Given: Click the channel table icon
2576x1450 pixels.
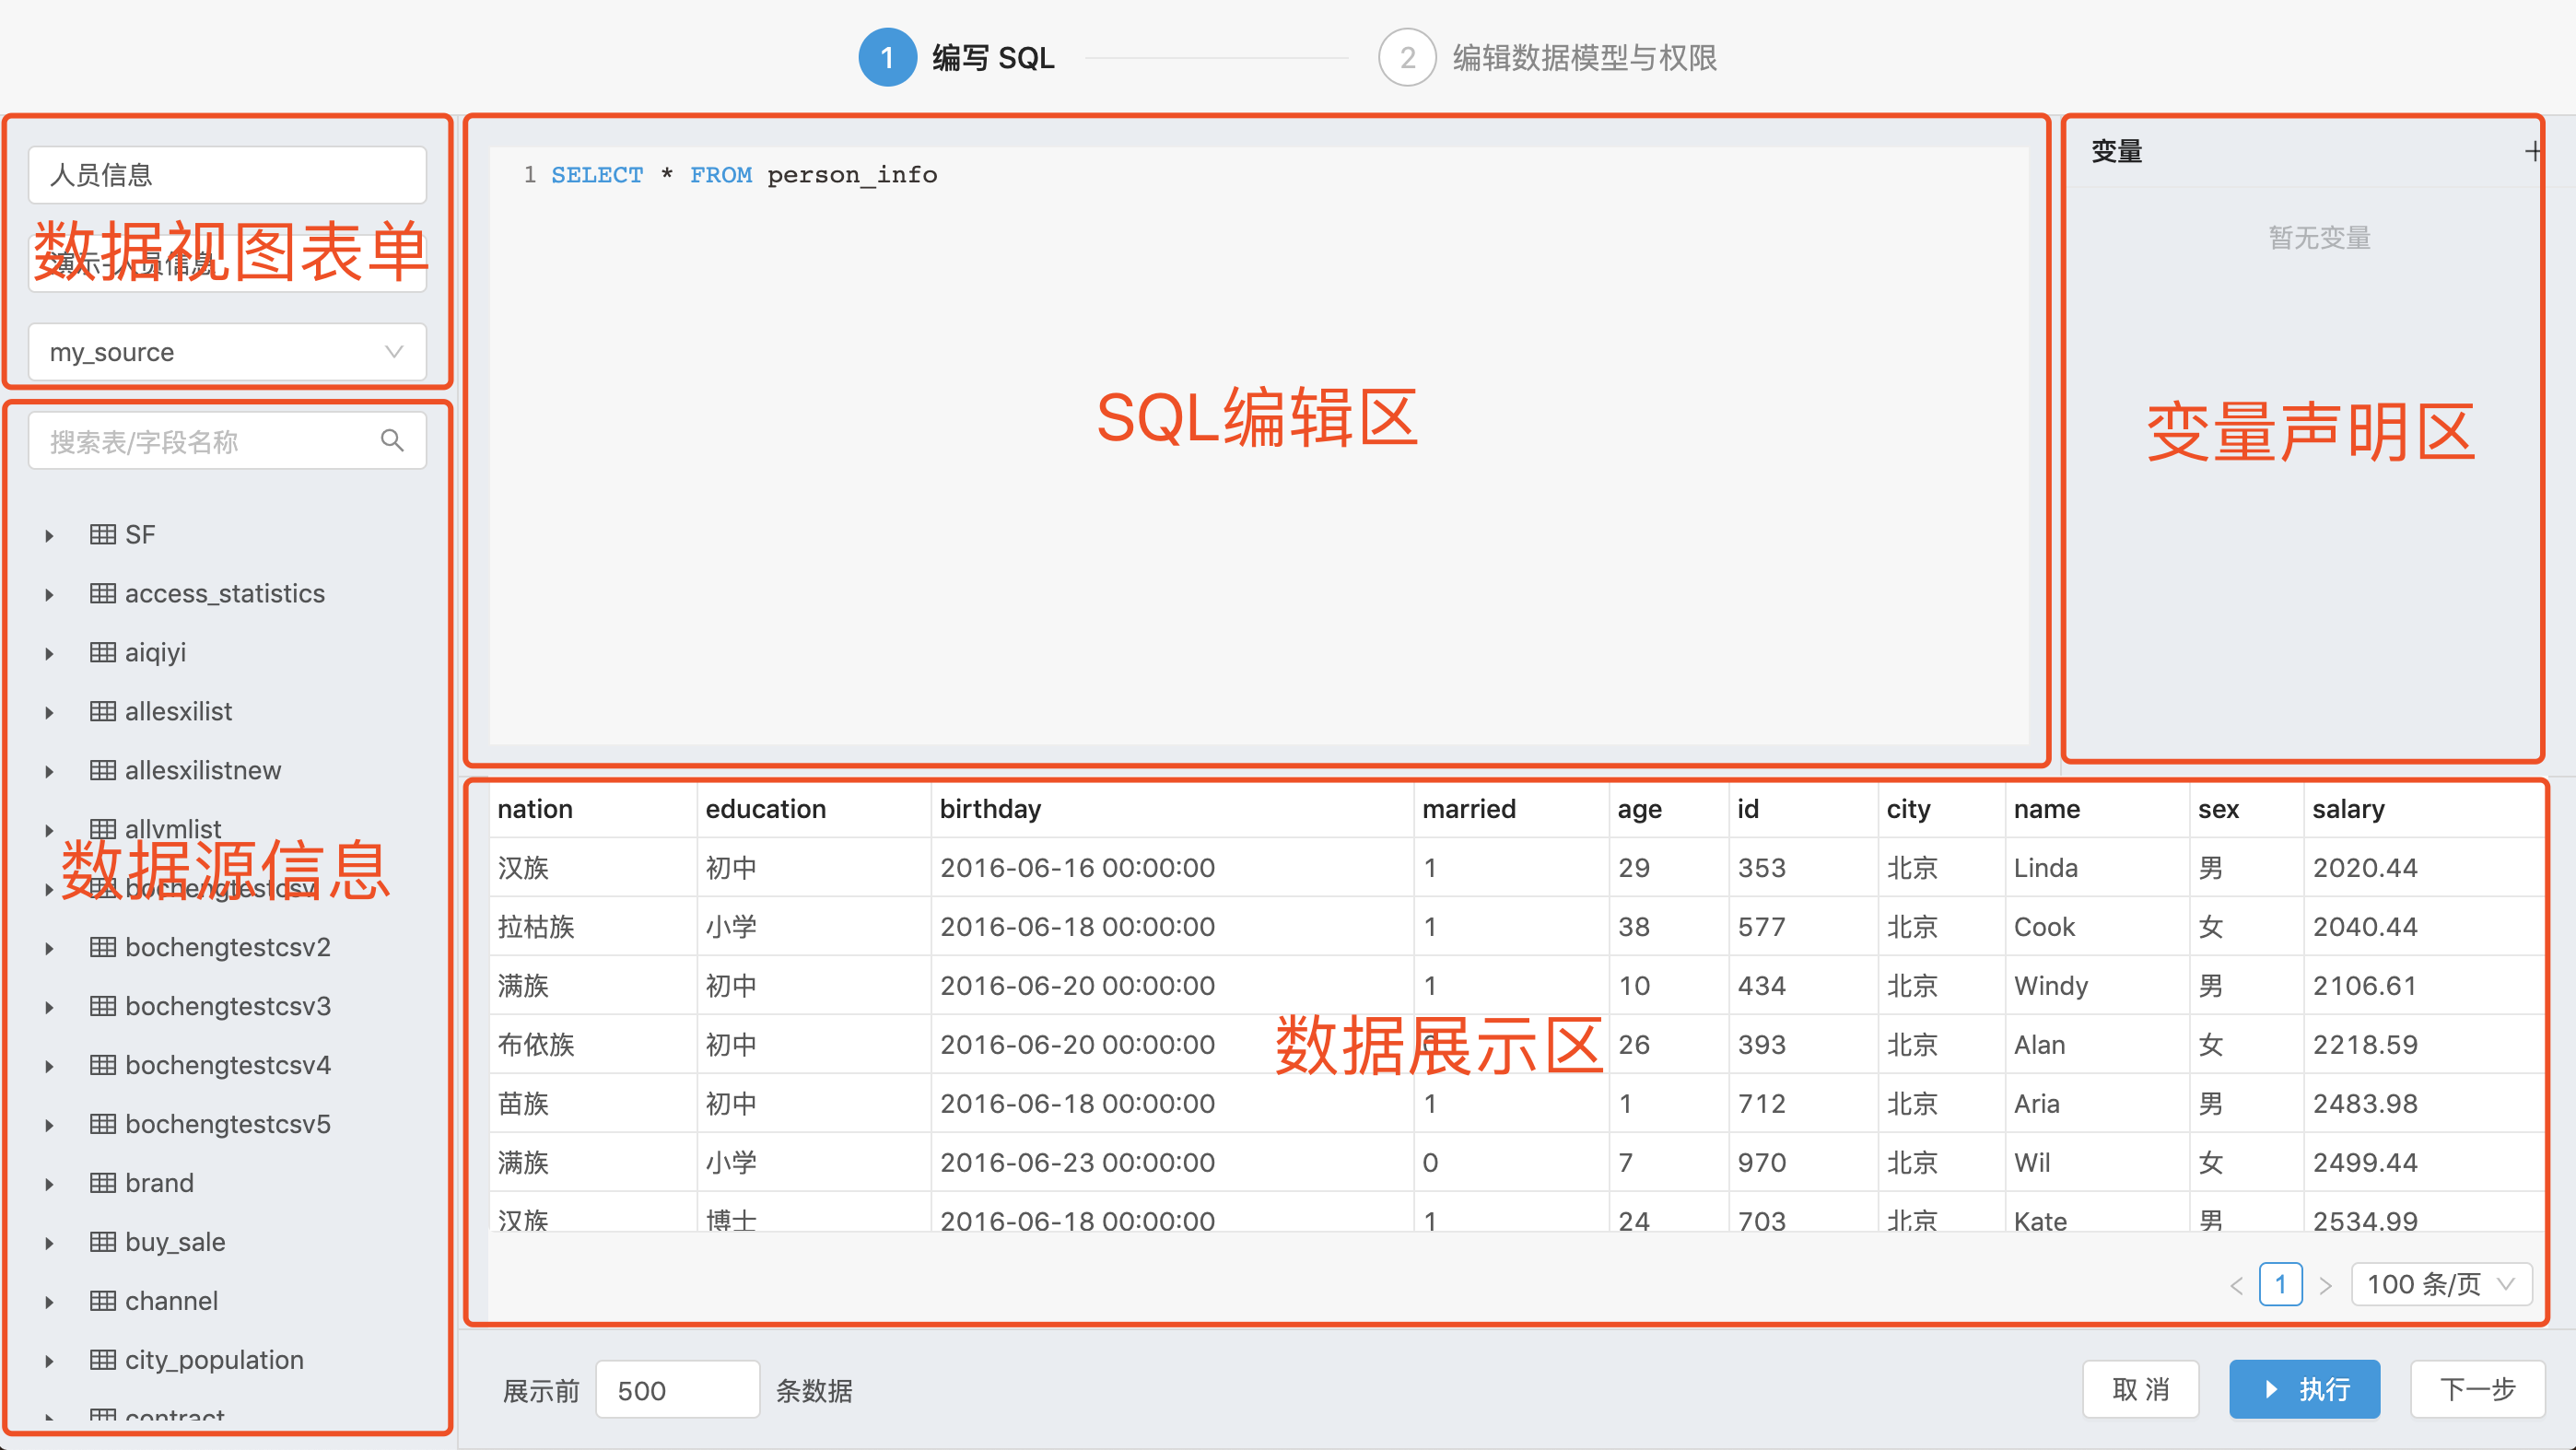Looking at the screenshot, I should tap(102, 1301).
